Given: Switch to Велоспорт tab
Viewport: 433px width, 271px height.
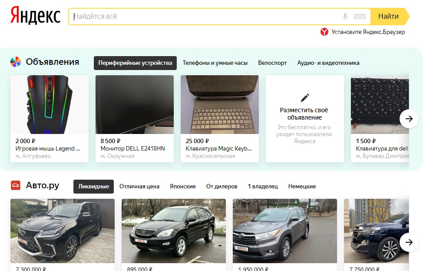Looking at the screenshot, I should [x=272, y=63].
